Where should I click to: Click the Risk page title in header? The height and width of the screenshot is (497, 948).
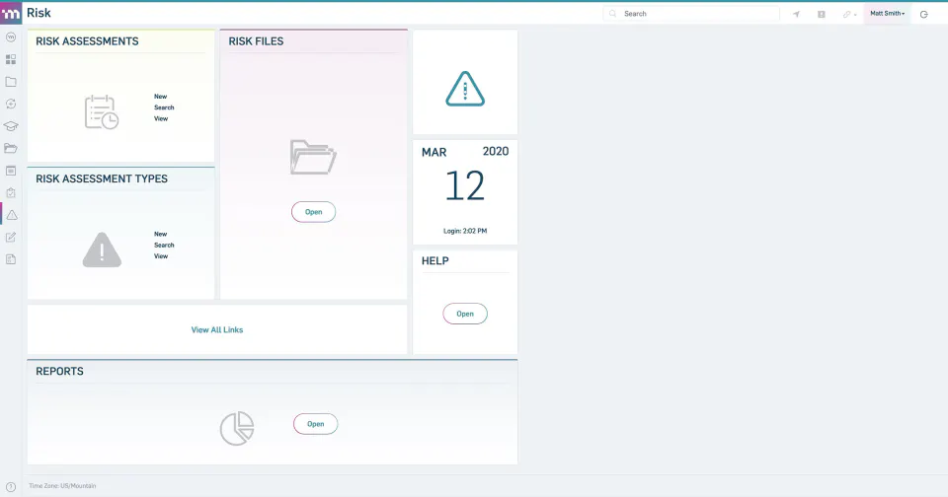39,13
